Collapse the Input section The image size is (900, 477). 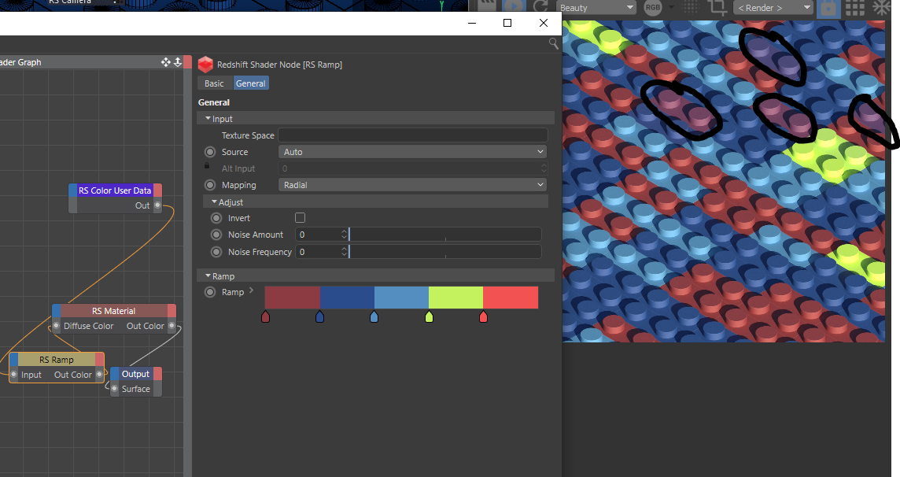pos(208,118)
